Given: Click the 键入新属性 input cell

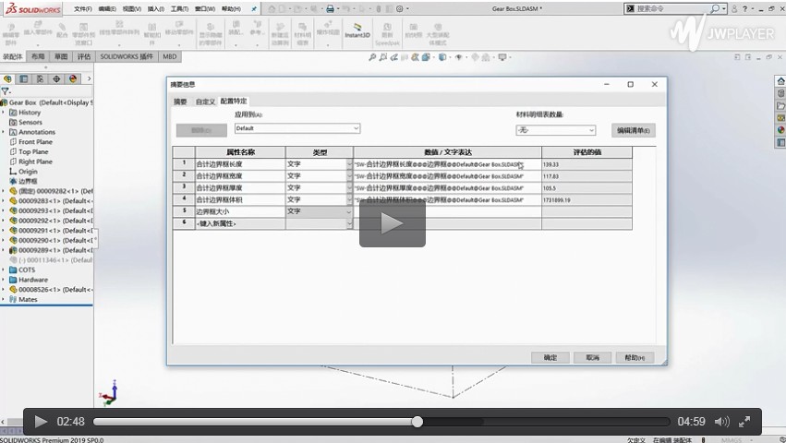Looking at the screenshot, I should (238, 223).
